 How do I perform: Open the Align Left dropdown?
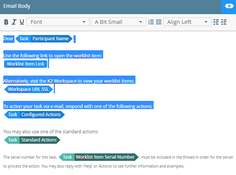point(187,22)
